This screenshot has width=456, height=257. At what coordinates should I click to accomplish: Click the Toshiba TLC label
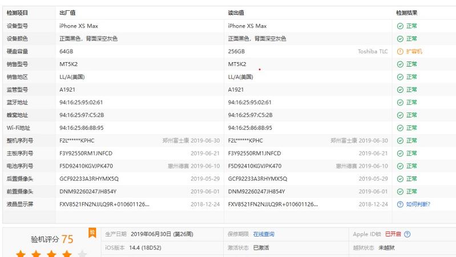(x=373, y=51)
